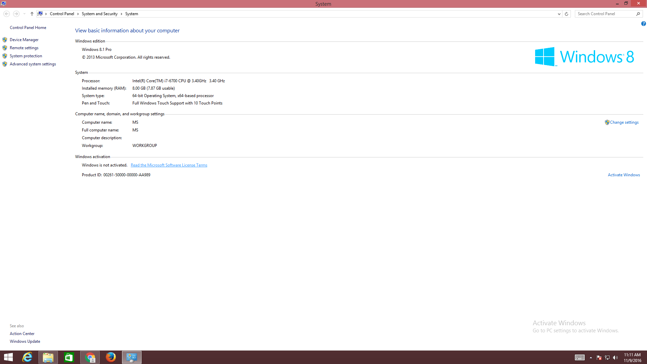Click the computer icon in address bar
Screen dimensions: 647x364
tap(40, 14)
